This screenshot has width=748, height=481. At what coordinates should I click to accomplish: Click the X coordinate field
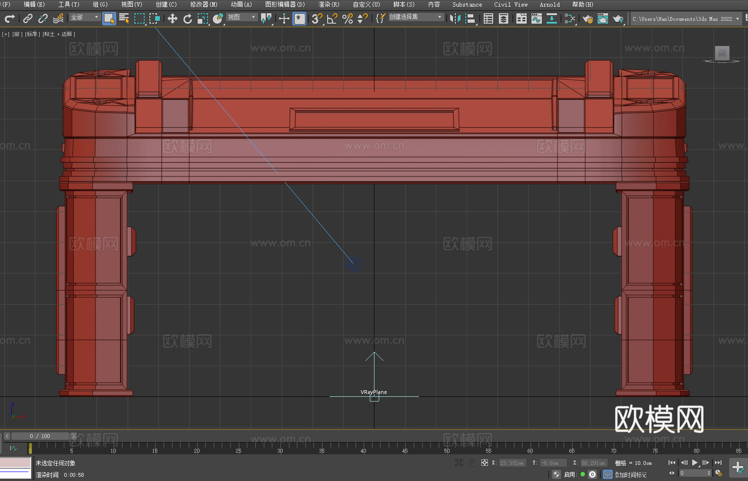coord(513,463)
